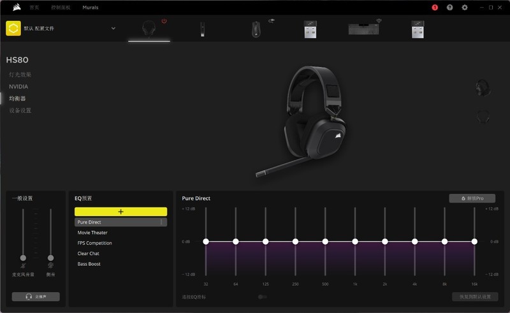Select the keyboard device icon
The image size is (510, 313).
363,29
